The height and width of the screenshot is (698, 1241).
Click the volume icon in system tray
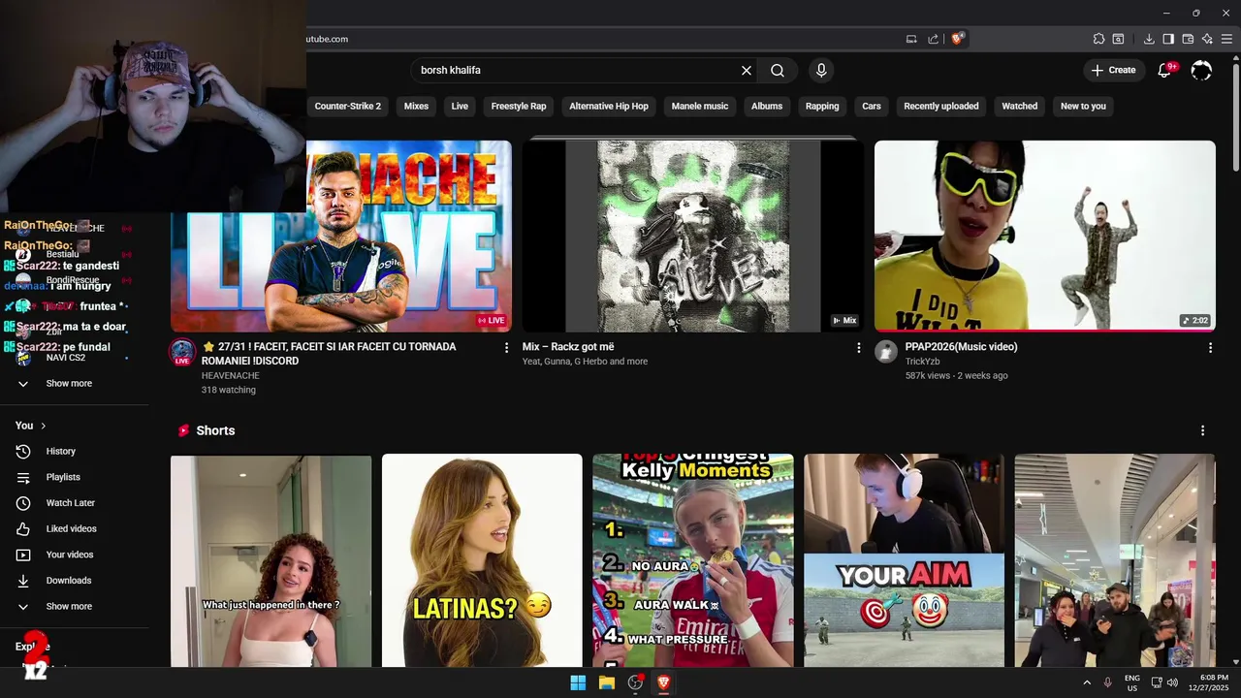(x=1173, y=682)
